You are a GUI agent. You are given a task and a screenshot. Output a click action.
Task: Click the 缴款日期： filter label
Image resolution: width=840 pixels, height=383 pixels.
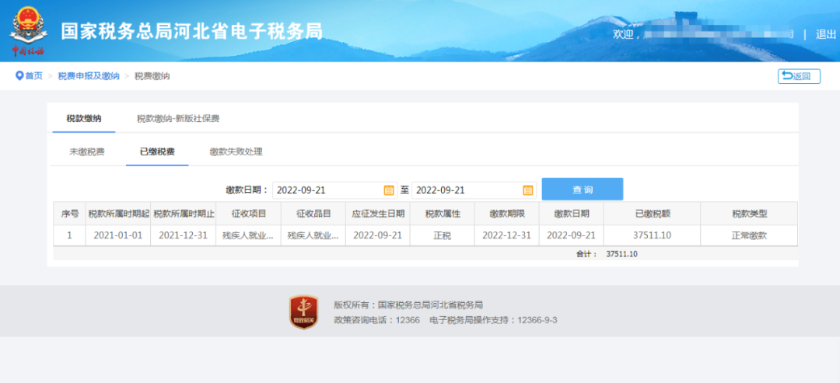(247, 190)
